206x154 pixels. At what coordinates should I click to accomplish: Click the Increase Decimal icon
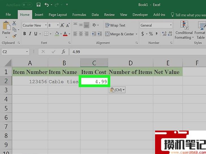[x=164, y=34]
